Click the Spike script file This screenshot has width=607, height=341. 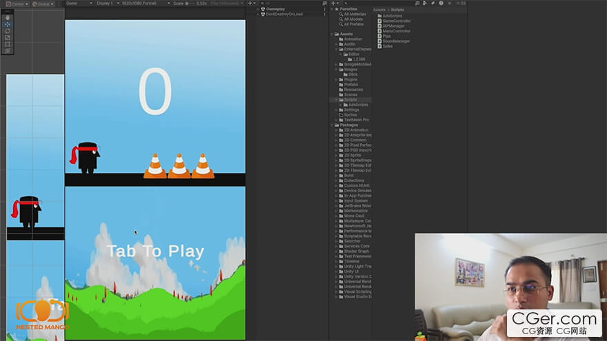click(387, 46)
